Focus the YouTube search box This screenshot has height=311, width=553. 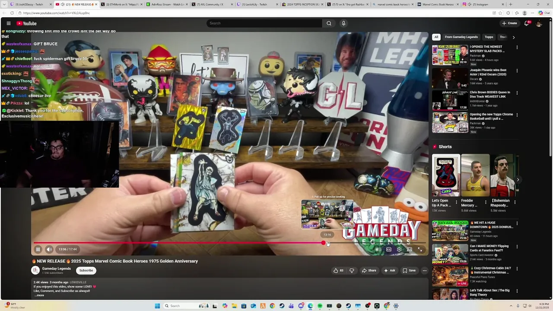264,23
